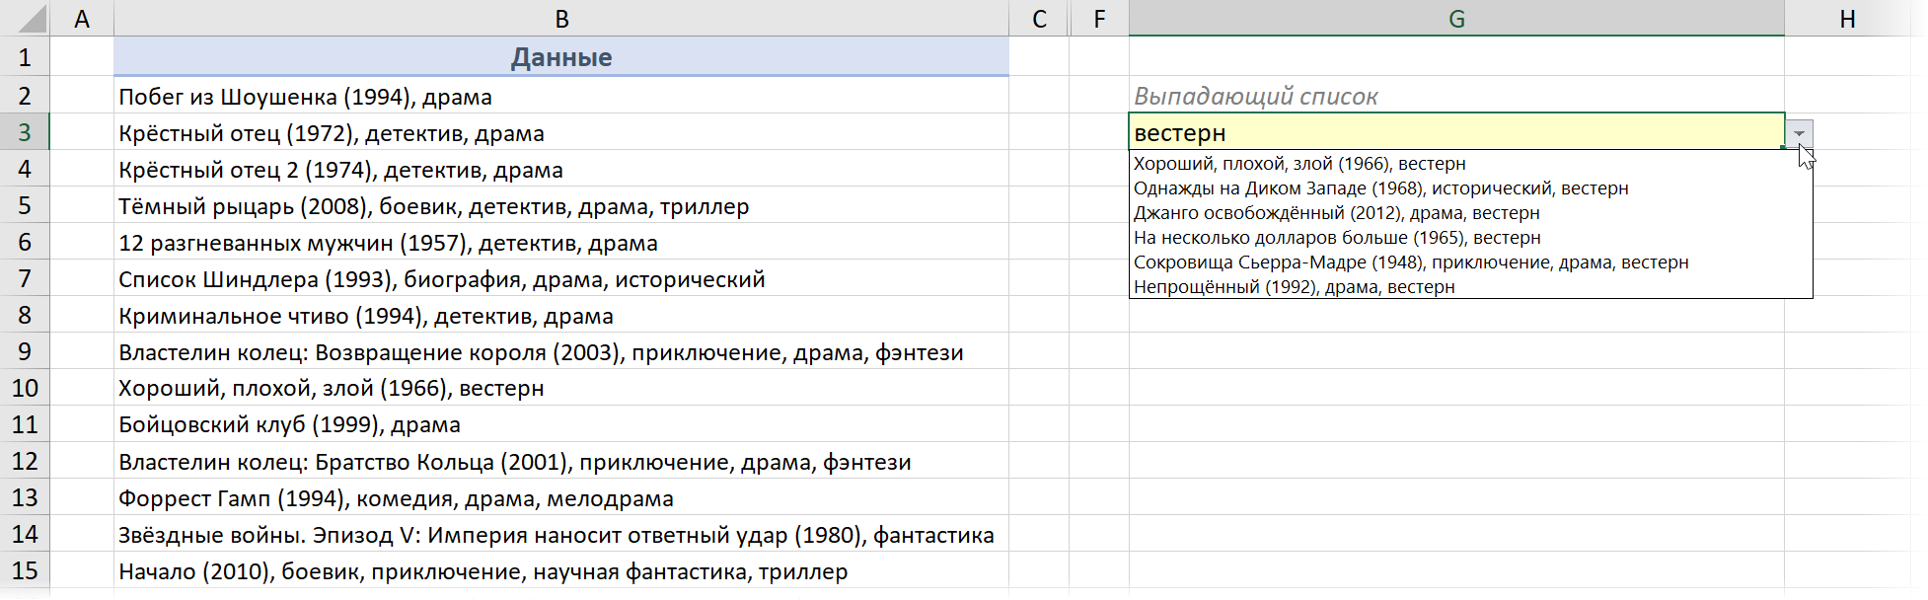Click the dropdown arrow next to вестерн cell
1928x600 pixels.
(1799, 133)
